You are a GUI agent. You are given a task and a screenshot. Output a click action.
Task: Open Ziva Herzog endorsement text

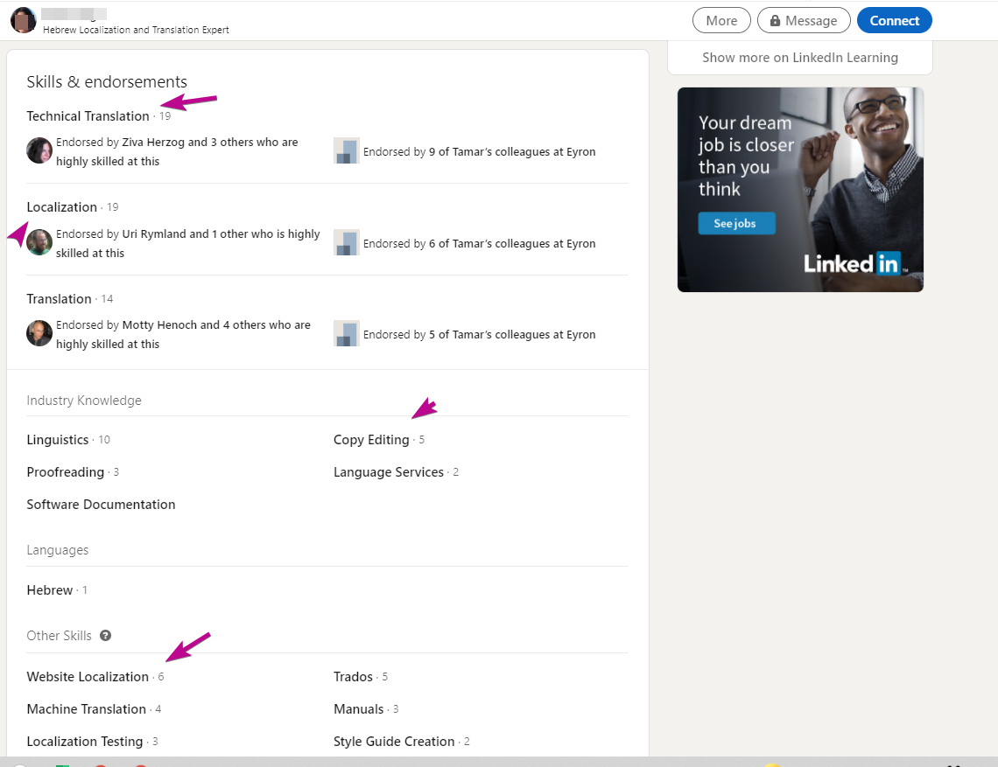(x=177, y=151)
